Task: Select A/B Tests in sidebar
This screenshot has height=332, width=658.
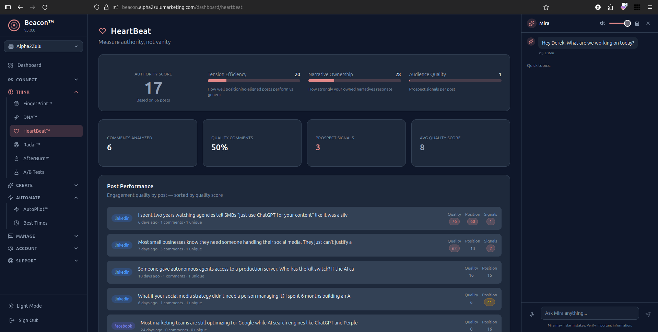Action: point(46,172)
